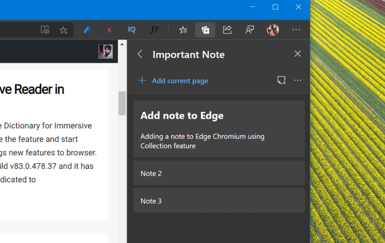Viewport: 385px width, 243px height.
Task: Close the Collections pane
Action: click(298, 54)
